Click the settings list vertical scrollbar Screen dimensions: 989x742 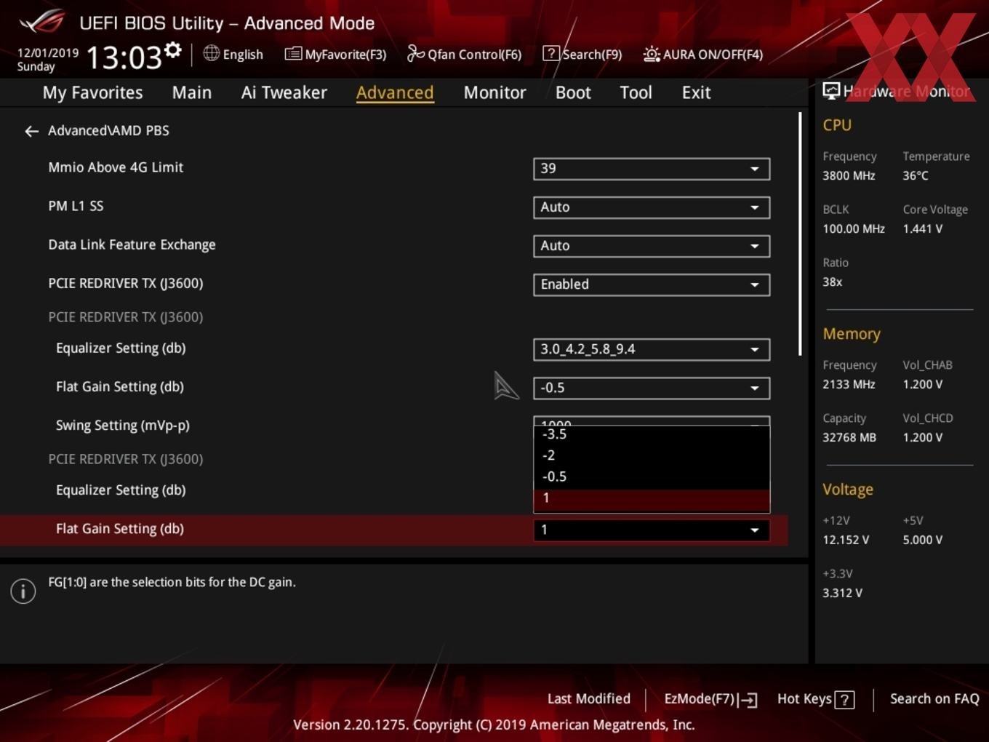(801, 234)
